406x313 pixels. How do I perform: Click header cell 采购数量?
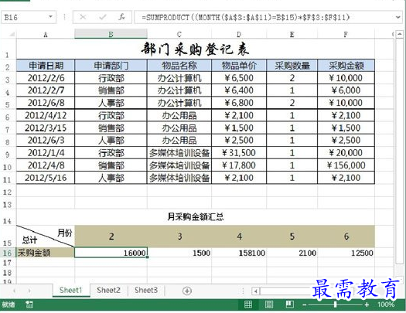point(292,66)
